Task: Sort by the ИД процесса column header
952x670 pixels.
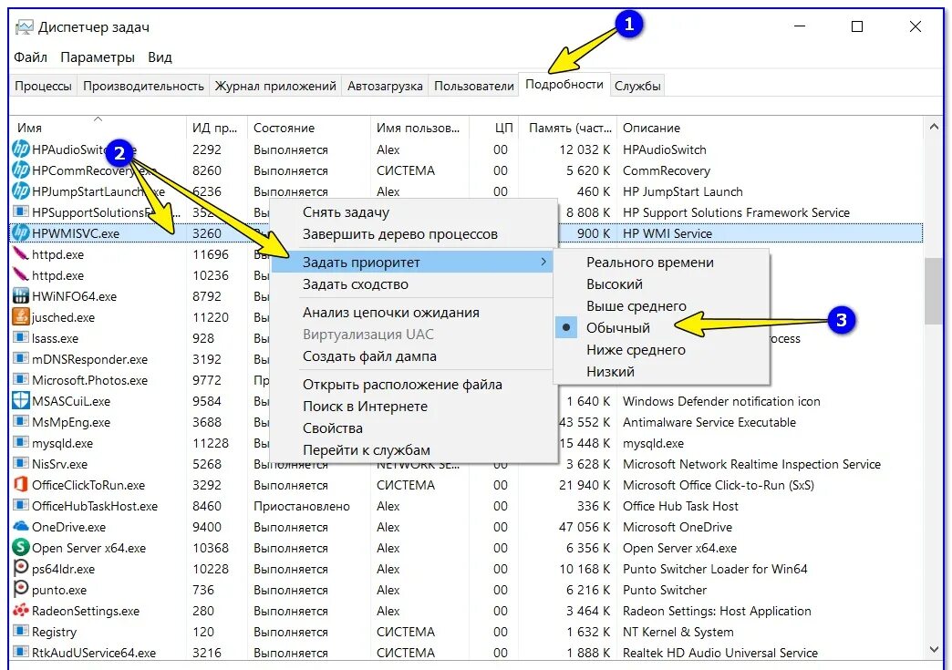Action: [217, 128]
